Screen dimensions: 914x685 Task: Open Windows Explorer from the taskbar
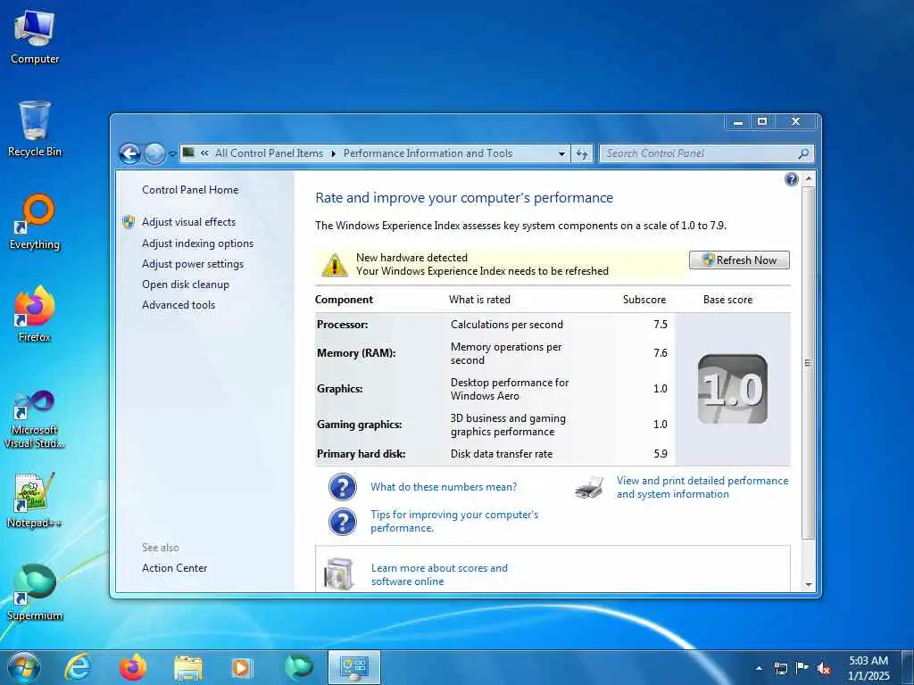187,667
